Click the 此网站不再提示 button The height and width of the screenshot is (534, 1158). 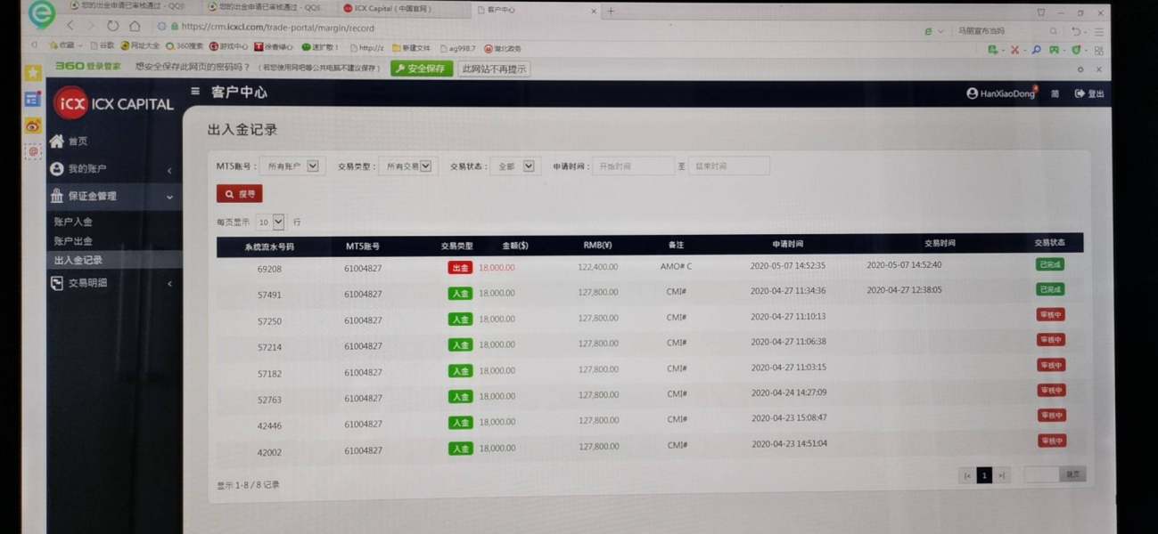coord(494,69)
